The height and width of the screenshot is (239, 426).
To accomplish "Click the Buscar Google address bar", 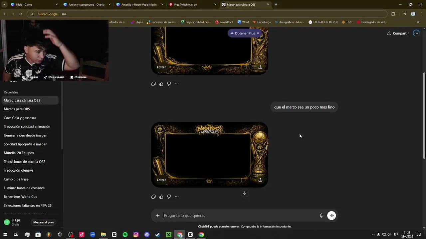I will point(207,14).
